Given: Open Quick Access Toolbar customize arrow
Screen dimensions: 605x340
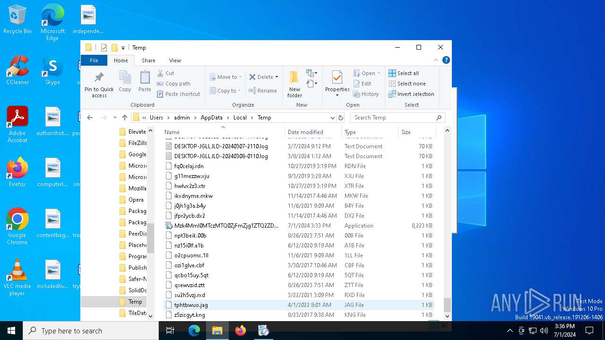Looking at the screenshot, I should coord(123,48).
